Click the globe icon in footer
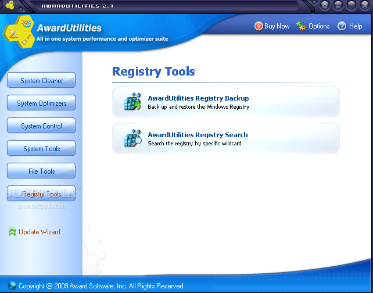The width and height of the screenshot is (373, 293). tap(12, 285)
